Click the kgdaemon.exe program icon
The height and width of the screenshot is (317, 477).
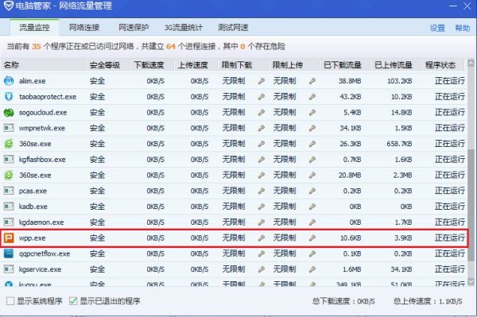pyautogui.click(x=9, y=222)
